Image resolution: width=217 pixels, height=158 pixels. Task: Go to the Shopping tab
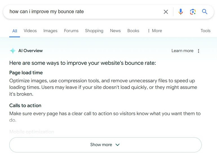click(x=94, y=31)
